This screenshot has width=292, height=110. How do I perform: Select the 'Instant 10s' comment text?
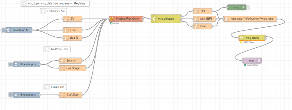(x=58, y=87)
